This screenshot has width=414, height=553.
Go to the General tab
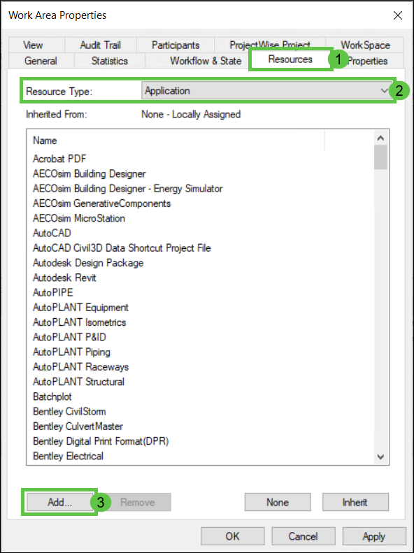pyautogui.click(x=41, y=61)
